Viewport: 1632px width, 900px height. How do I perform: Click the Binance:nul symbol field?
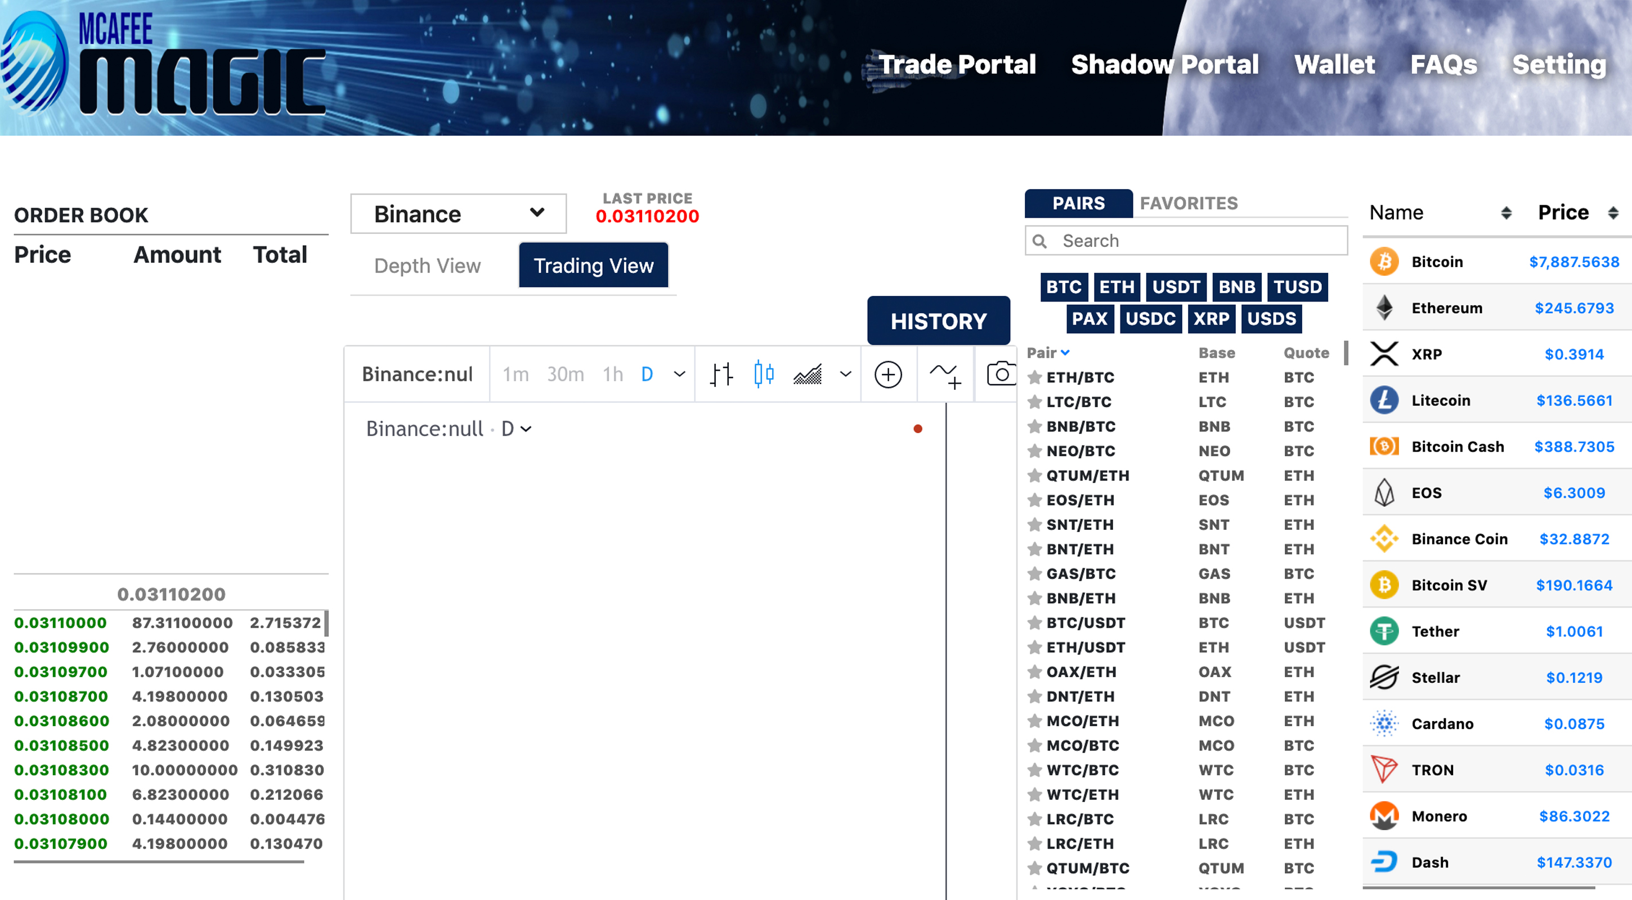coord(418,373)
